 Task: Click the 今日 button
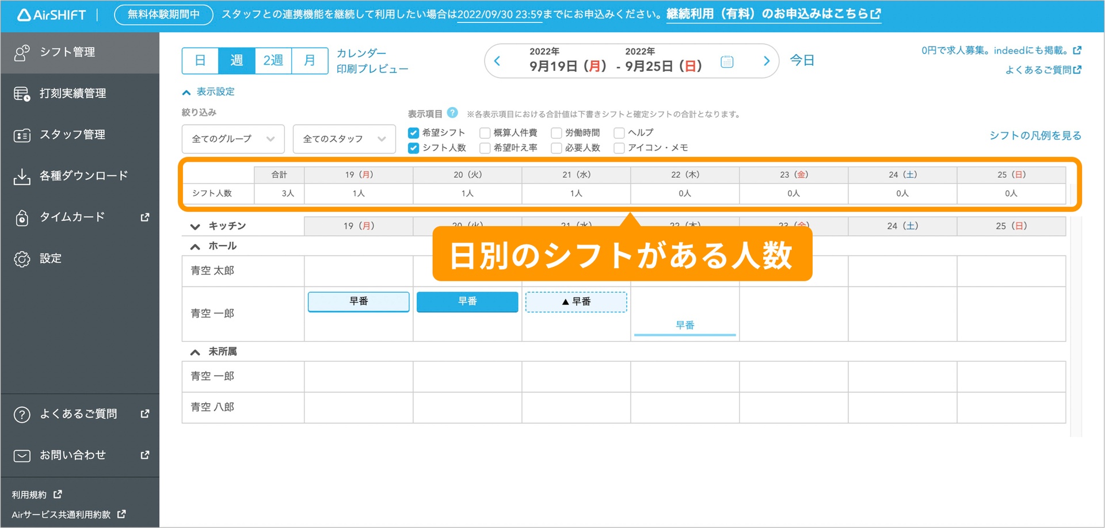(x=802, y=60)
